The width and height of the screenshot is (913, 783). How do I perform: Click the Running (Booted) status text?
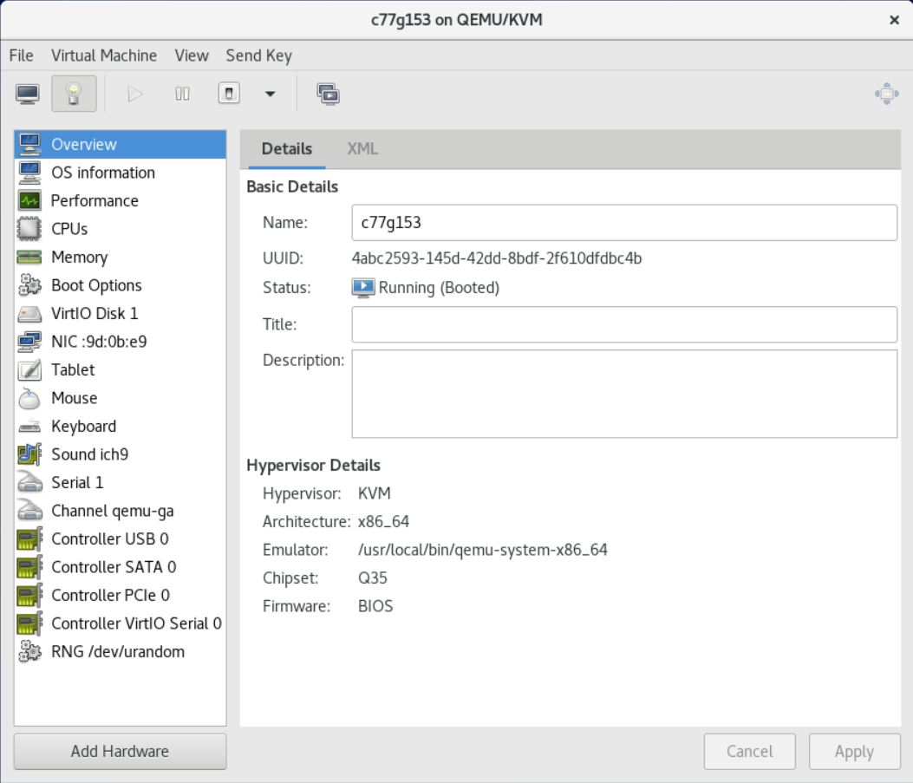(439, 288)
